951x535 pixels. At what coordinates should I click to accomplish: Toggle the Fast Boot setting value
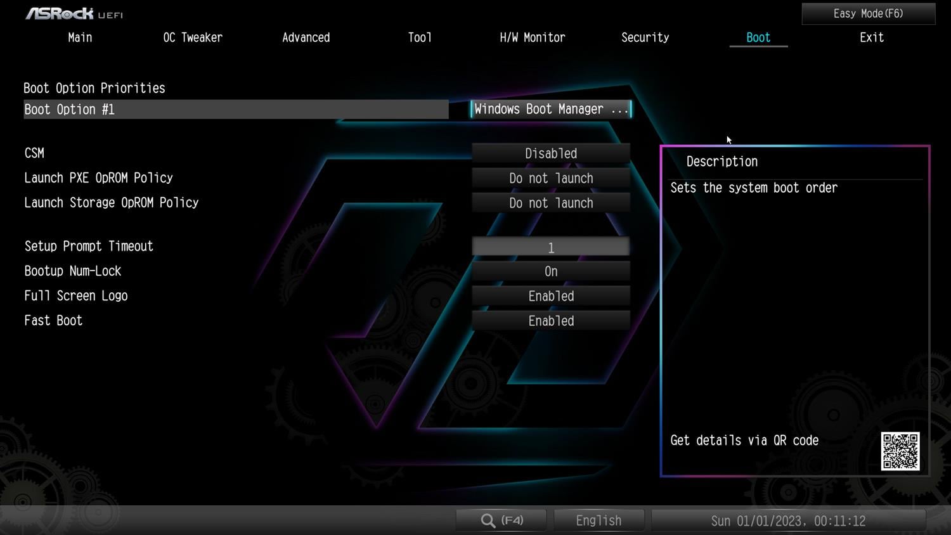(550, 321)
